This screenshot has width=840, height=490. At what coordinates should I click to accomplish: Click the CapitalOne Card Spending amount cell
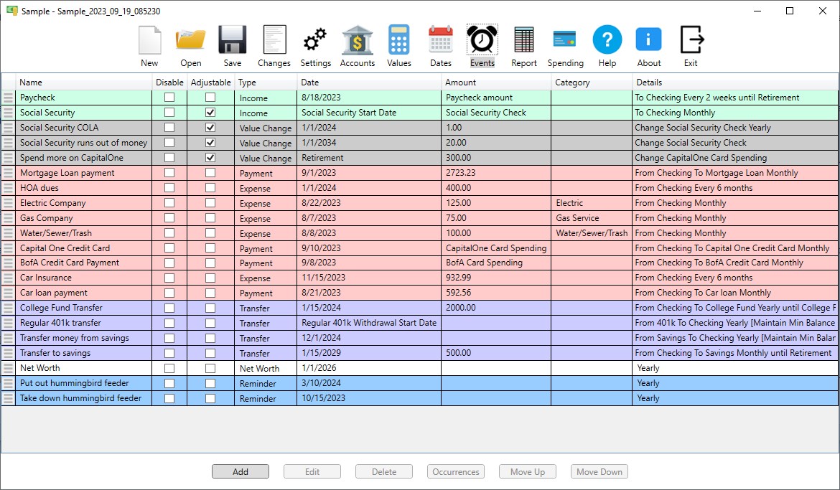496,248
